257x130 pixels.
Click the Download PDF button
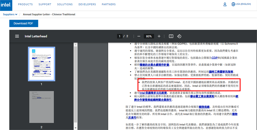coord(24,23)
